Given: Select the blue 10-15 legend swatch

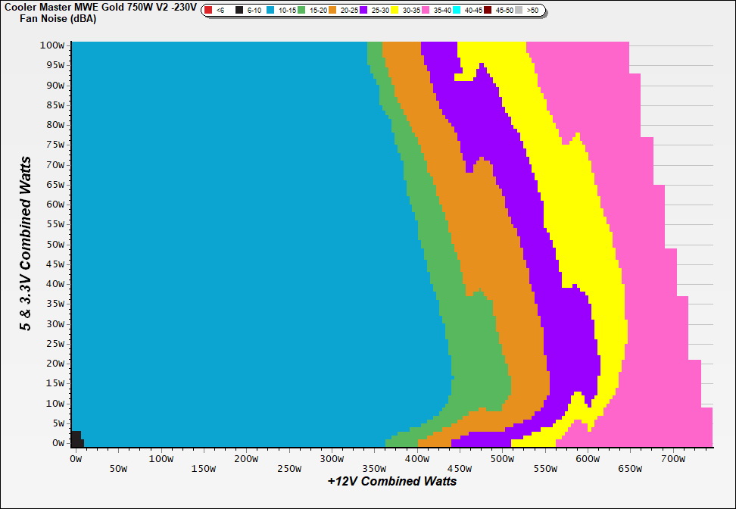Looking at the screenshot, I should click(x=271, y=11).
